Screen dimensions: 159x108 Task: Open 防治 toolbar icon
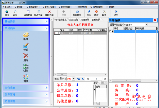pyautogui.click(x=96, y=12)
